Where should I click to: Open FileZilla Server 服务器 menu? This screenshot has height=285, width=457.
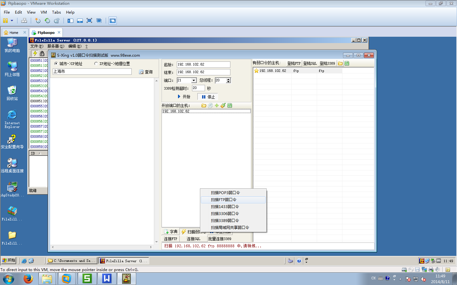(56, 46)
